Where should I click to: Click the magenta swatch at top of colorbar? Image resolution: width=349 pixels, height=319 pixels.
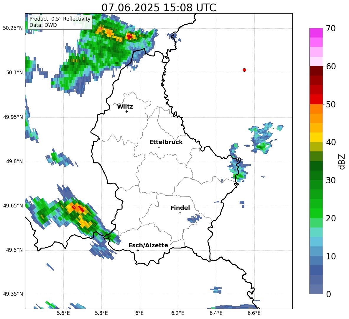[x=316, y=33]
